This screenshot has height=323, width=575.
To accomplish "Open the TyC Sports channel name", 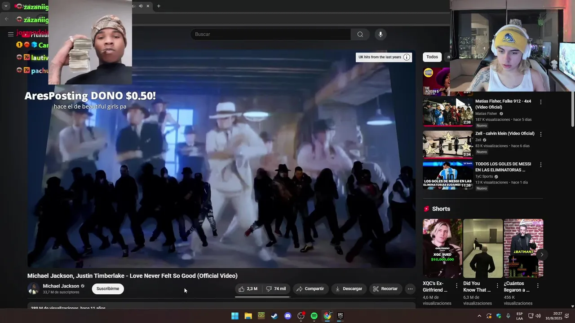I will point(484,177).
